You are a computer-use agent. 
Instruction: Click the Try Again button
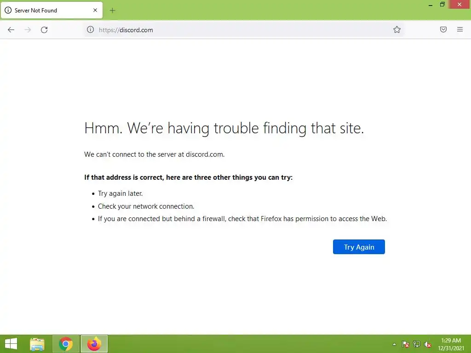[x=359, y=247]
